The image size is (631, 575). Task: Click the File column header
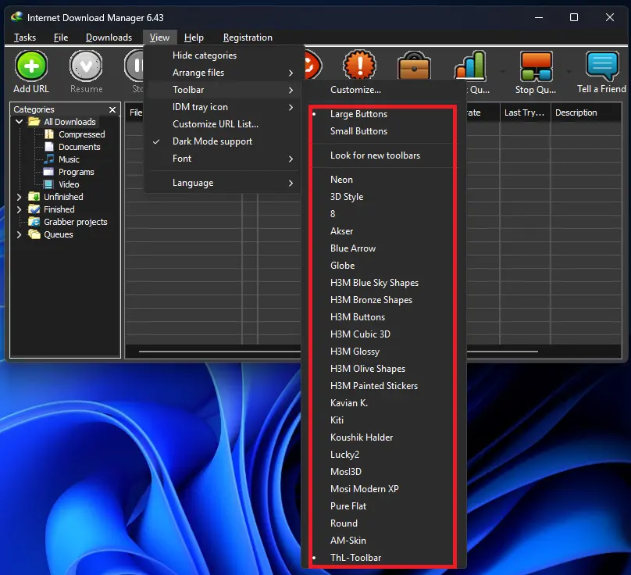(135, 112)
